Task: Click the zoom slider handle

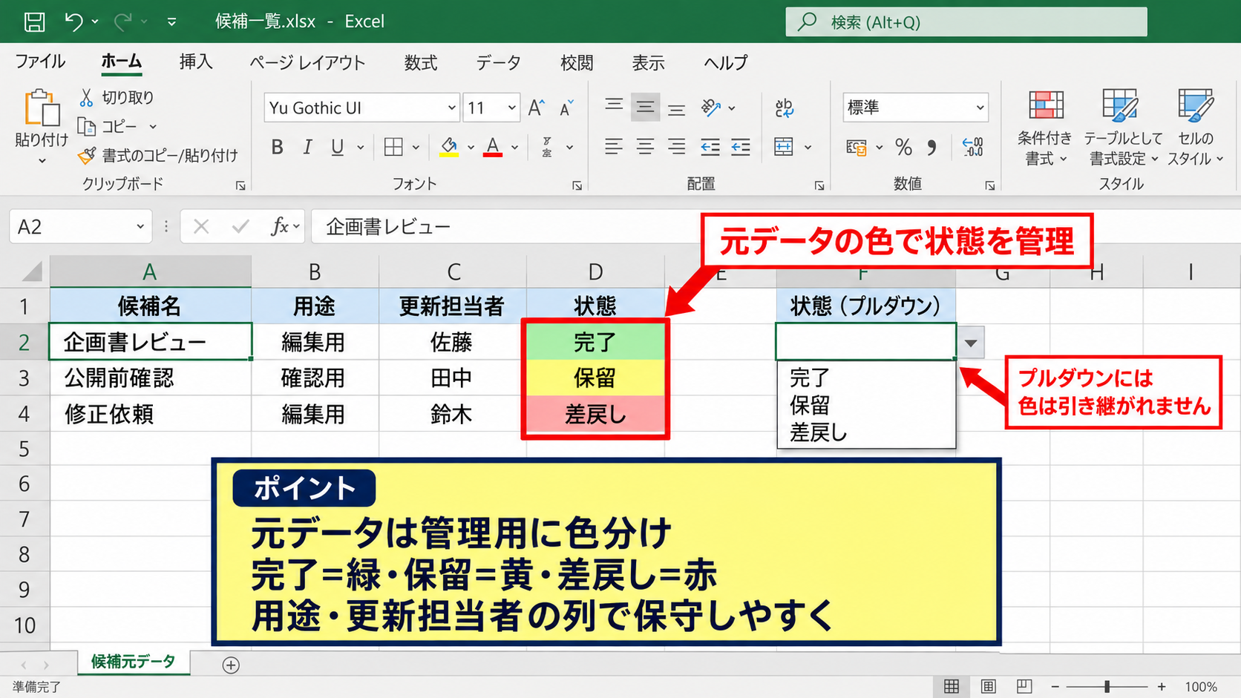Action: (x=1107, y=687)
